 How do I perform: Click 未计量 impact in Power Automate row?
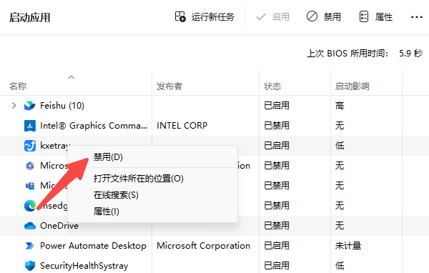[348, 246]
